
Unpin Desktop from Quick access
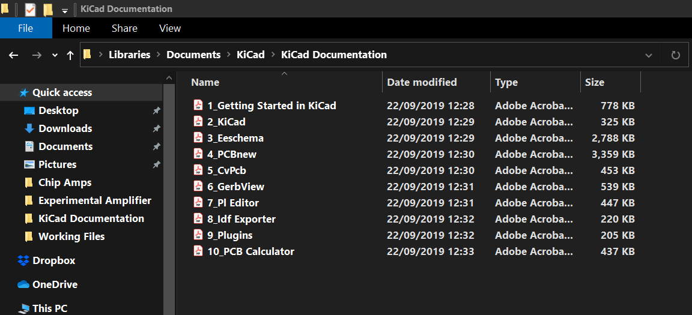pyautogui.click(x=156, y=110)
